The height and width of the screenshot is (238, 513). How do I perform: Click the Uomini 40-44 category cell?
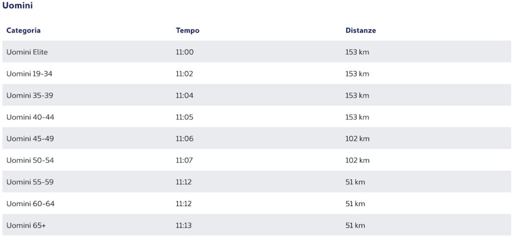[x=30, y=117]
